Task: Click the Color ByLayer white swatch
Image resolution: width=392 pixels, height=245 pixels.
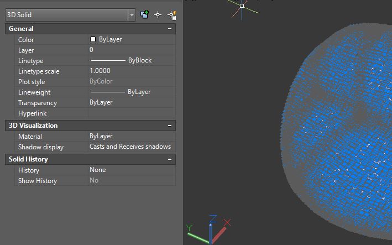Action: pos(93,39)
